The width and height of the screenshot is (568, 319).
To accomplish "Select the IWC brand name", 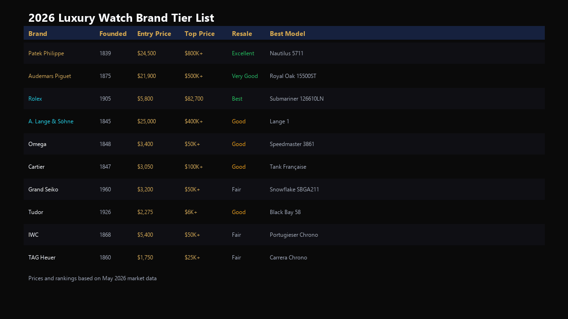I will [x=34, y=235].
